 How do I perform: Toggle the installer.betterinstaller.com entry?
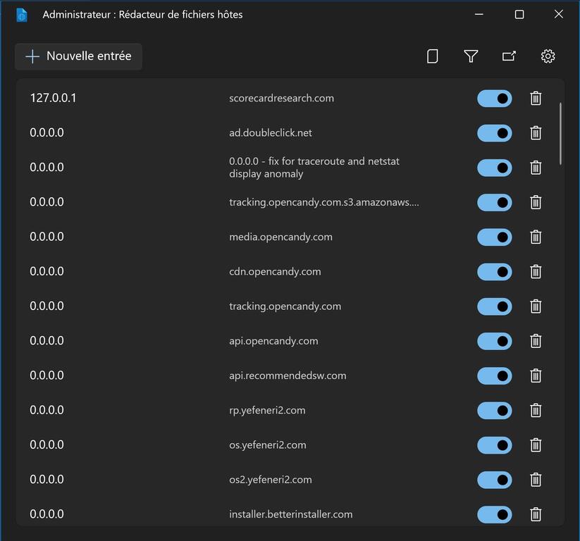[495, 514]
